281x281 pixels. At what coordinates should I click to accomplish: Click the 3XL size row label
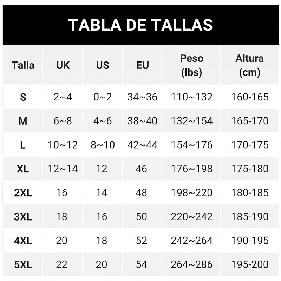pyautogui.click(x=23, y=216)
